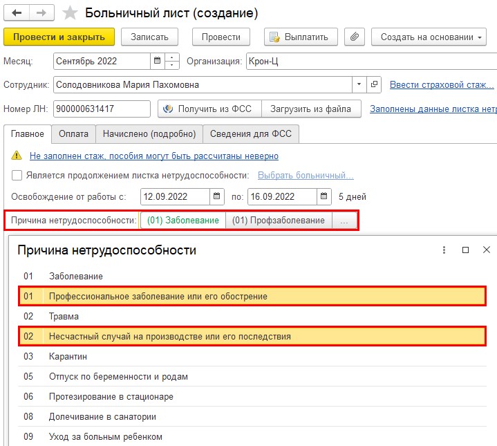The height and width of the screenshot is (446, 497).
Task: Open the Сведения для ФСС tab
Action: [252, 134]
